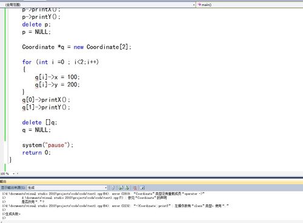Image resolution: width=303 pixels, height=223 pixels.
Task: Click the code line 'p = NULL;'
Action: 36,32
